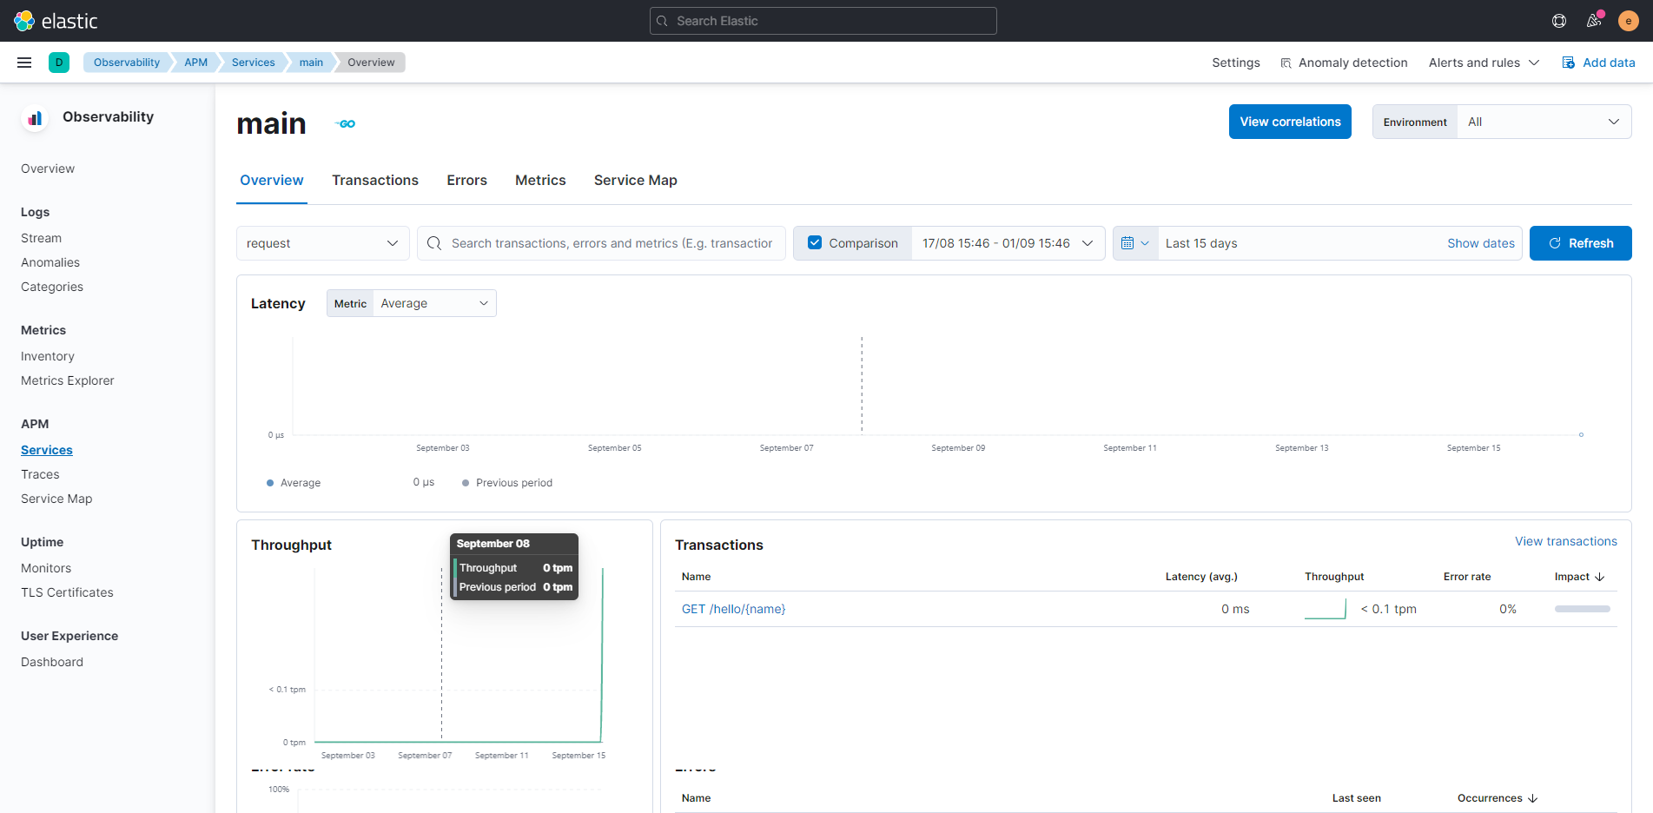Switch to the Overview tab
Screen dimensions: 1653x813
(272, 181)
